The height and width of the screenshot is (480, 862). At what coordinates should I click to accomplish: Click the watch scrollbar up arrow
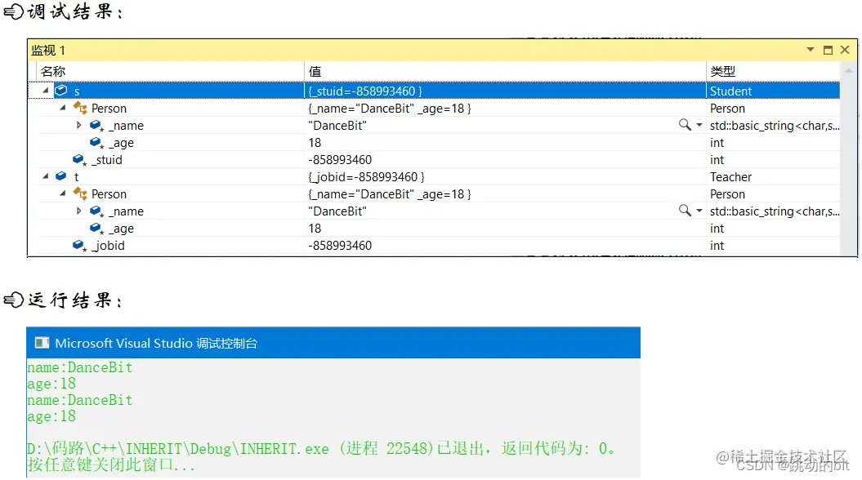point(848,70)
